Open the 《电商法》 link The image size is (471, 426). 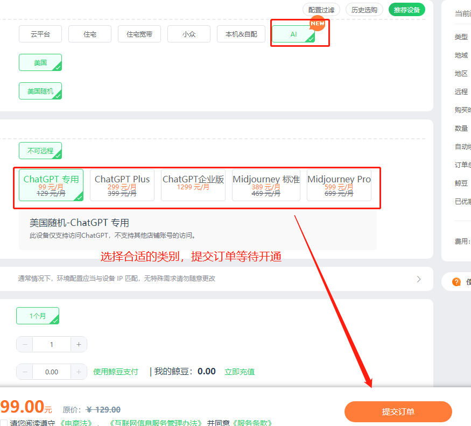76,423
